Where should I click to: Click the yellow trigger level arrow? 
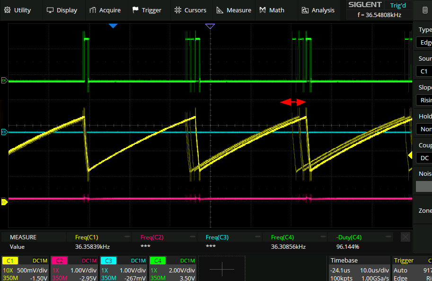410,155
